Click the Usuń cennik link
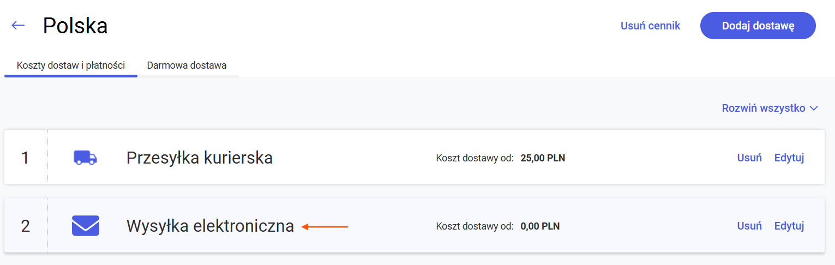The image size is (835, 265). coord(650,26)
